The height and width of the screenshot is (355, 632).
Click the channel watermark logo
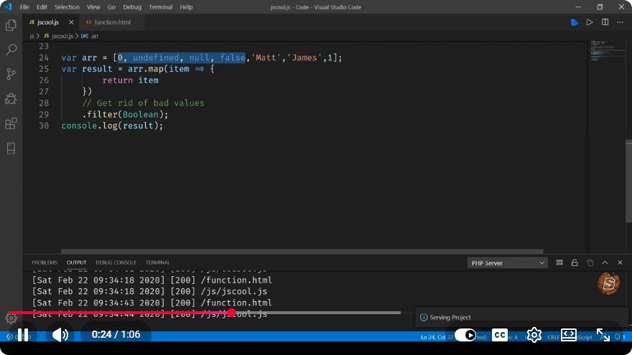click(608, 283)
